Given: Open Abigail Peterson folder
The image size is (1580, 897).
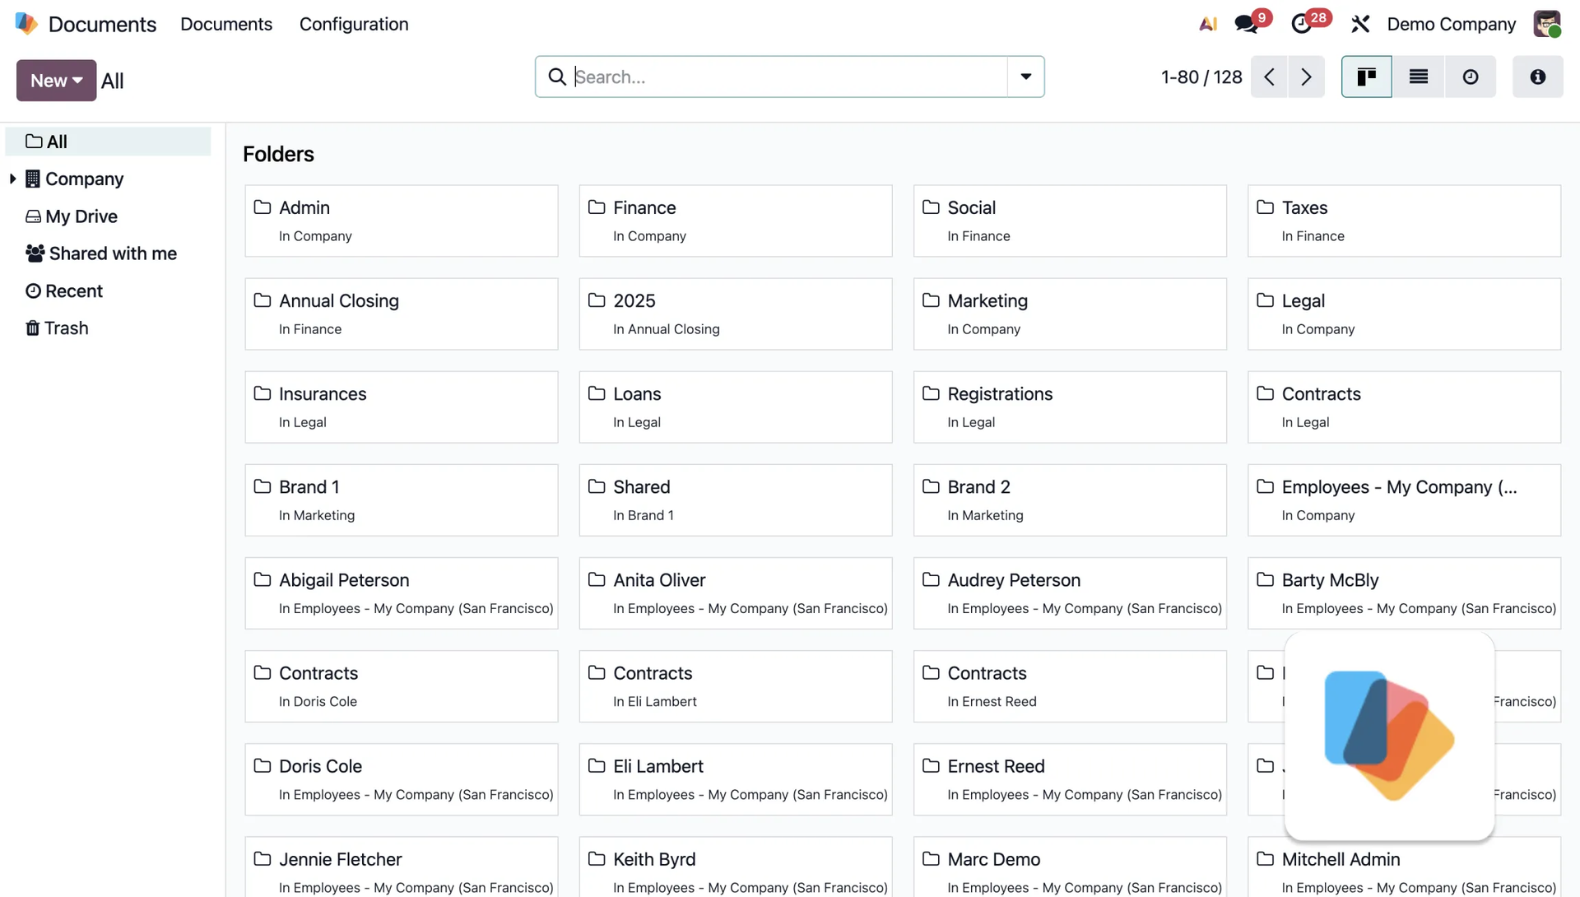Looking at the screenshot, I should click(402, 593).
